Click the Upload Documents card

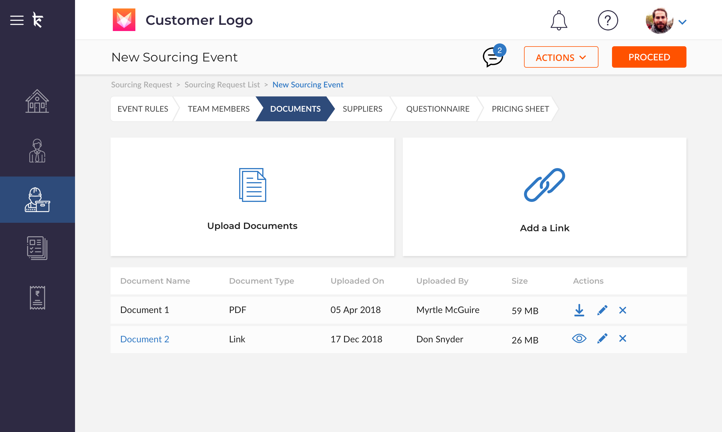(252, 197)
